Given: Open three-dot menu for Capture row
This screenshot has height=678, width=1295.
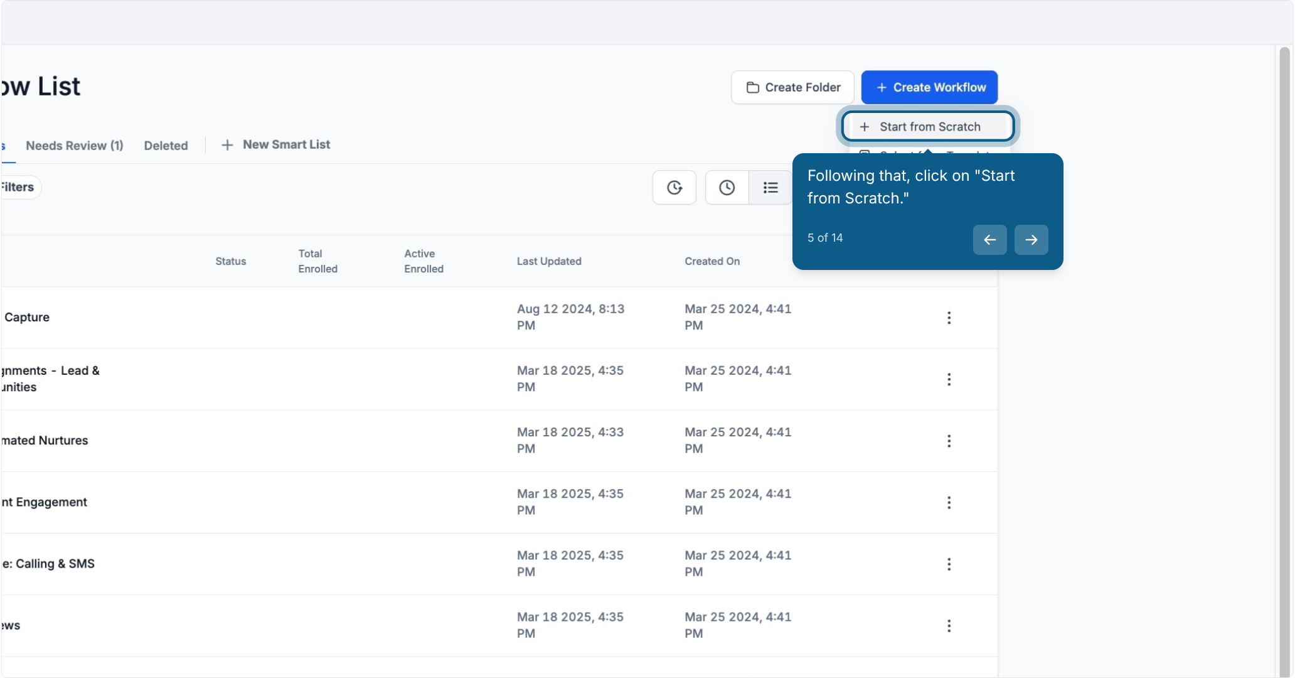Looking at the screenshot, I should point(949,318).
